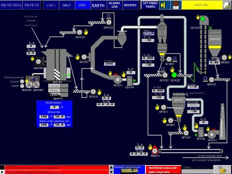This screenshot has width=232, height=174.
Task: Open the padlock login icon
Action: pos(222,169)
